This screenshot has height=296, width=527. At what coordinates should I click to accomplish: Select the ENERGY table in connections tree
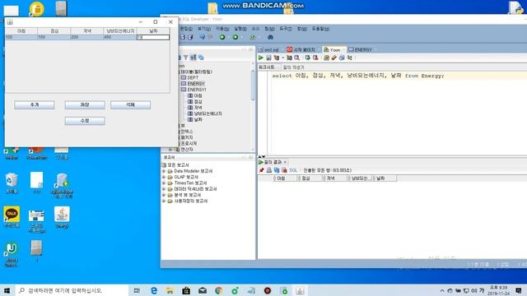[x=196, y=84]
